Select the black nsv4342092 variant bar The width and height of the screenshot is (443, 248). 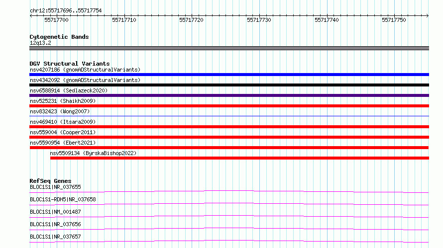point(229,85)
